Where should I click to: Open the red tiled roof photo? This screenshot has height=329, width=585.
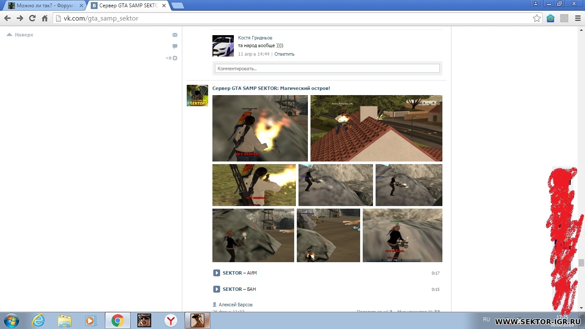(x=376, y=128)
